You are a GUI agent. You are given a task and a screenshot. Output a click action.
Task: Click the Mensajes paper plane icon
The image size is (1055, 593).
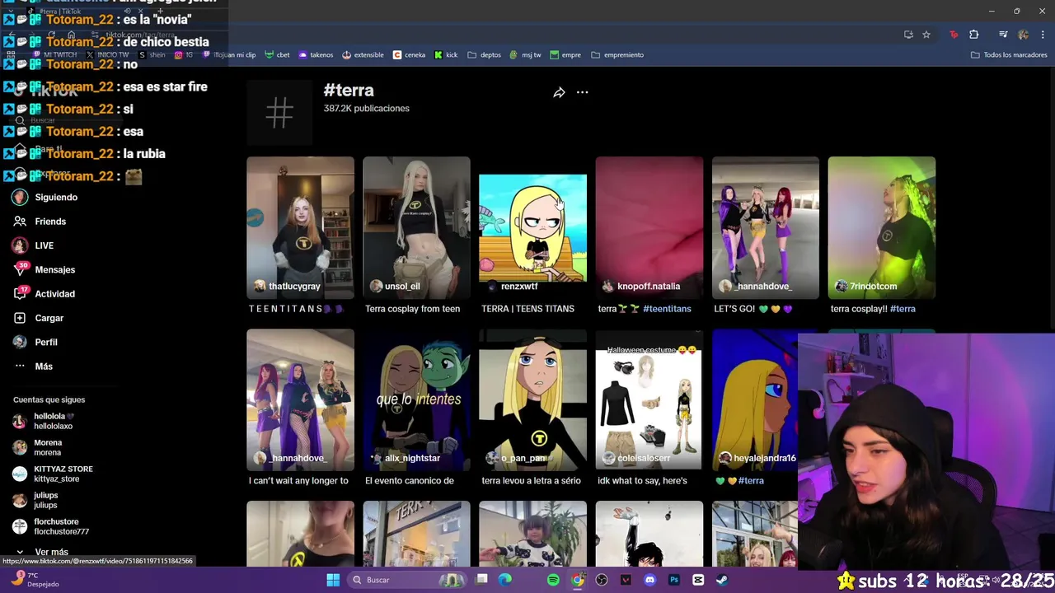pos(20,270)
